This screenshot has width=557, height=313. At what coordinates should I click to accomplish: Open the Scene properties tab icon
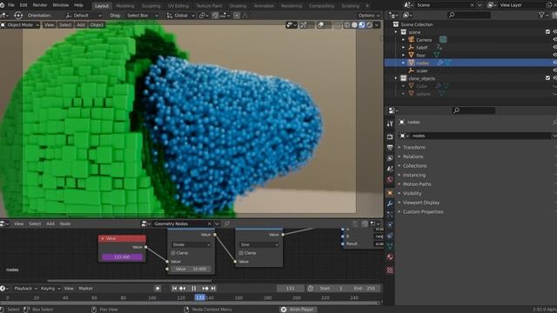click(390, 169)
